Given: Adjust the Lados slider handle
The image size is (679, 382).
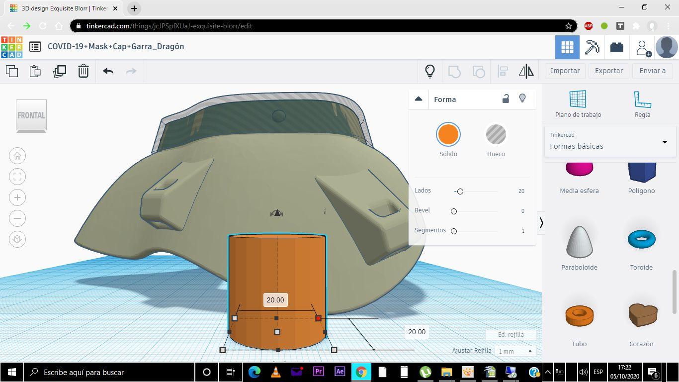Looking at the screenshot, I should point(460,191).
